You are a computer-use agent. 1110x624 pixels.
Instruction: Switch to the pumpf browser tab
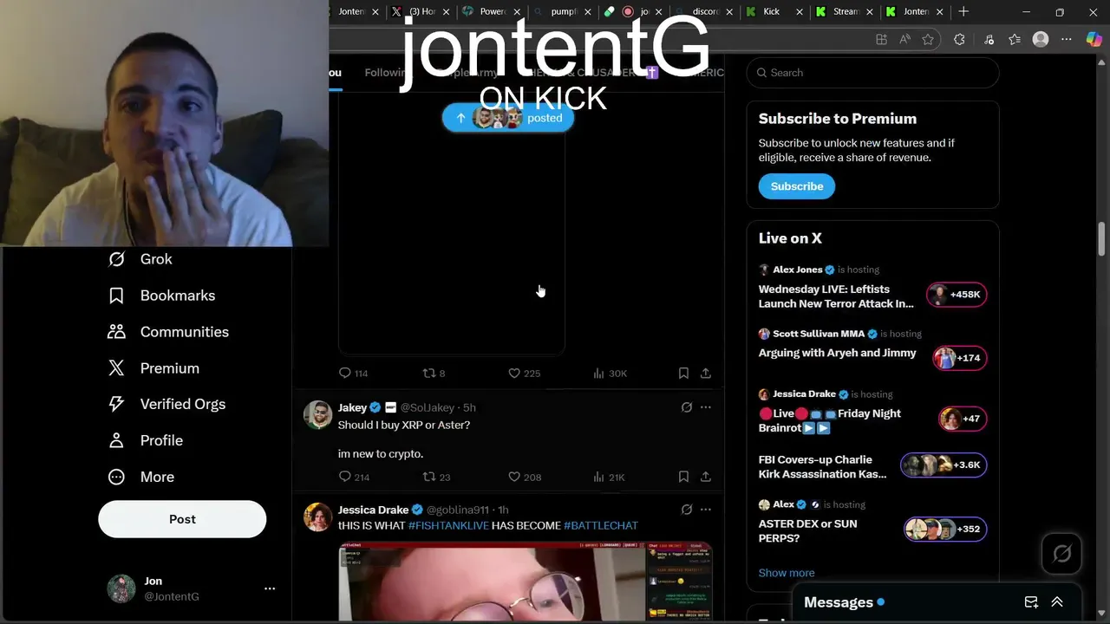click(x=561, y=11)
